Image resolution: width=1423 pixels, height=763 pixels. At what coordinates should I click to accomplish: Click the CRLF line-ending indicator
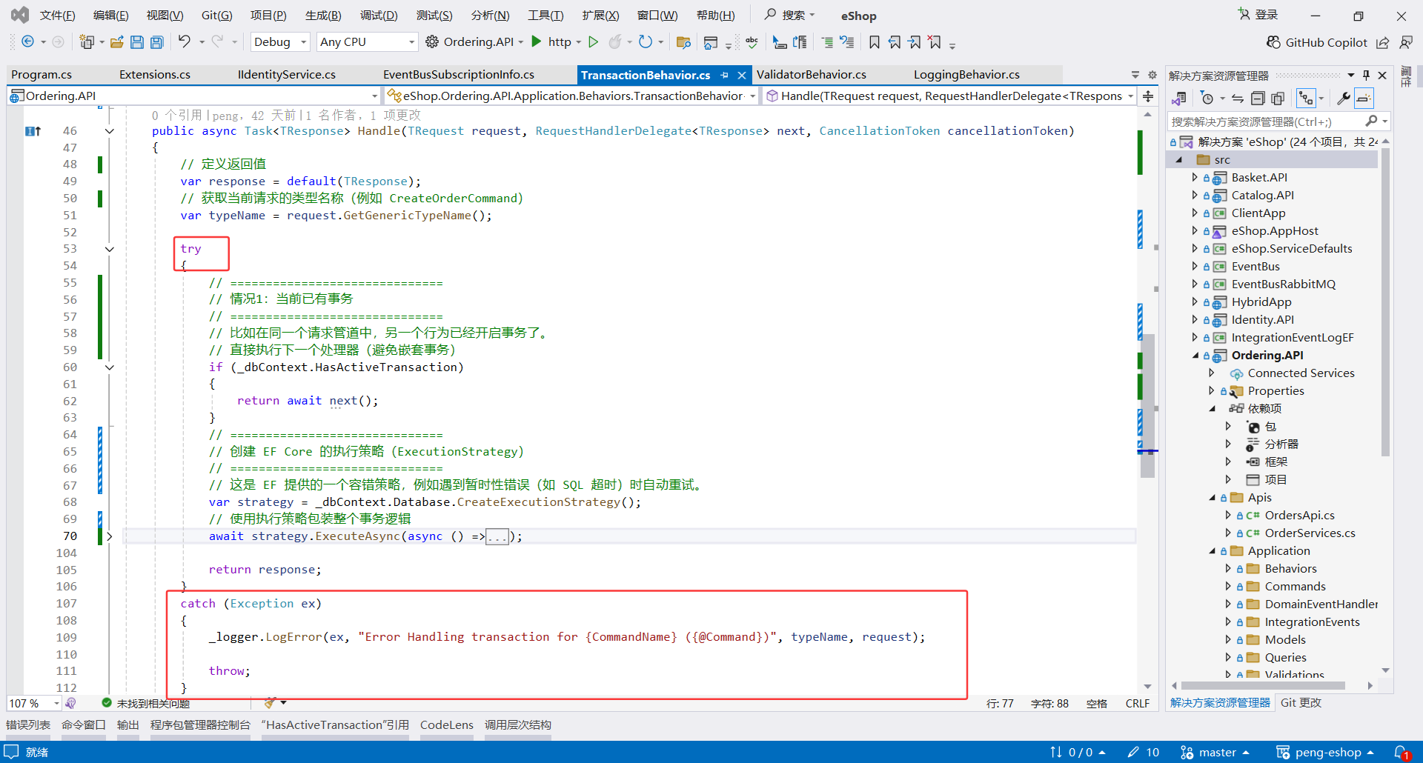[x=1138, y=704]
